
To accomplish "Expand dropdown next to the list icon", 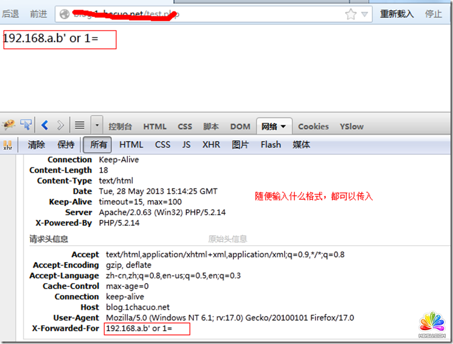I will pos(97,125).
